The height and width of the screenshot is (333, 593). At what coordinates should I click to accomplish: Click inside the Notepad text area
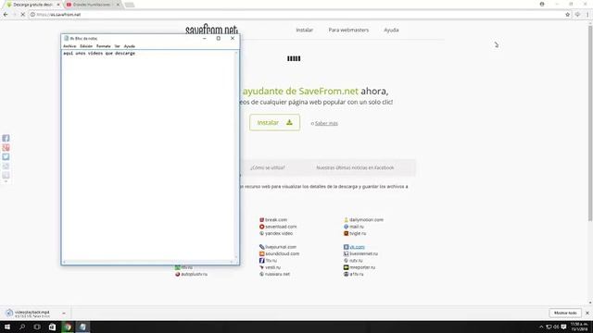(x=148, y=154)
